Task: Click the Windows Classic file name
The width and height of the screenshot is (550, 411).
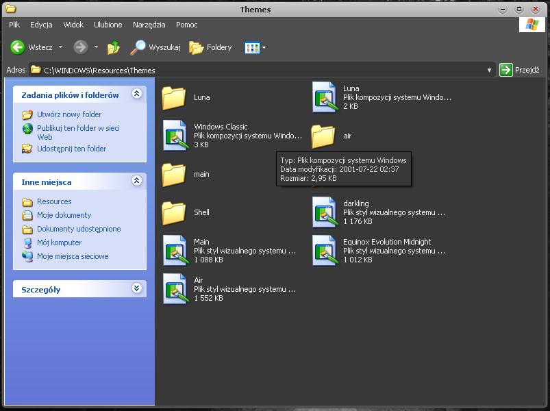Action: click(x=221, y=127)
